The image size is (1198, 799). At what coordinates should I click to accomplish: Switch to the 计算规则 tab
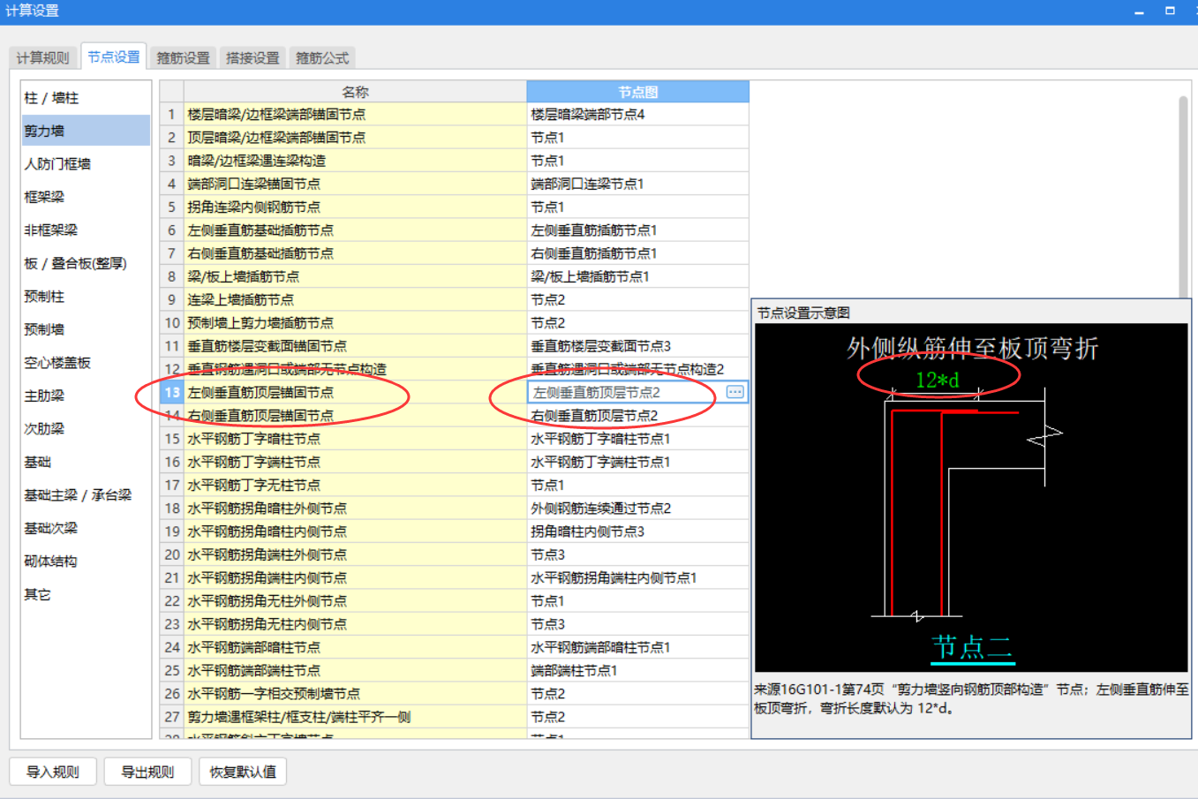pos(42,57)
